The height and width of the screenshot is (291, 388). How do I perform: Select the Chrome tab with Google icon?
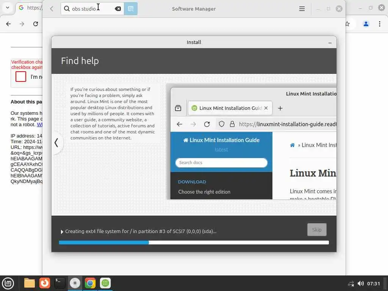[30, 8]
